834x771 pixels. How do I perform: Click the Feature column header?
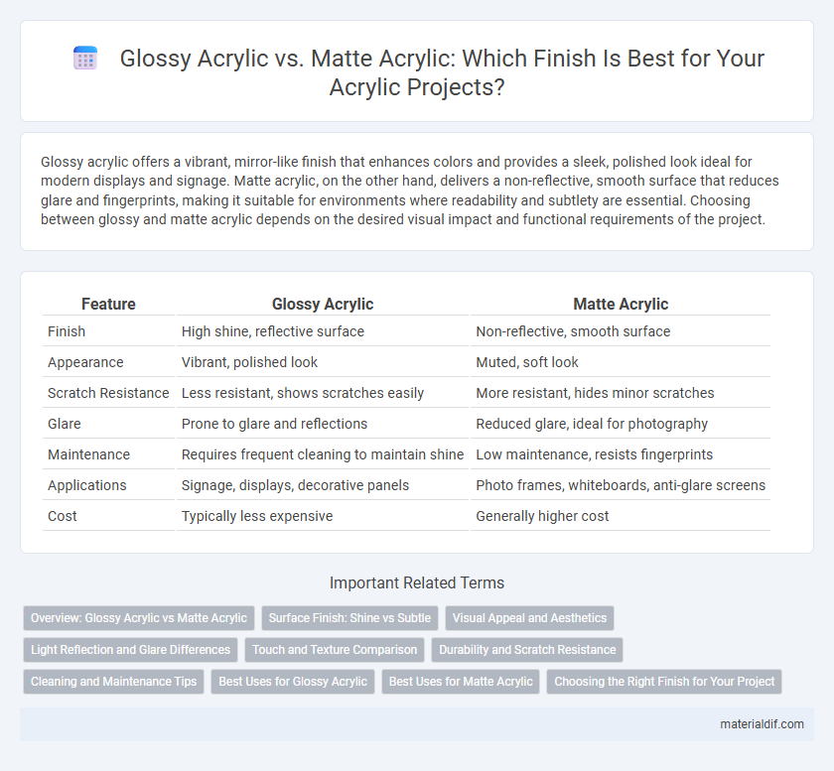(108, 304)
